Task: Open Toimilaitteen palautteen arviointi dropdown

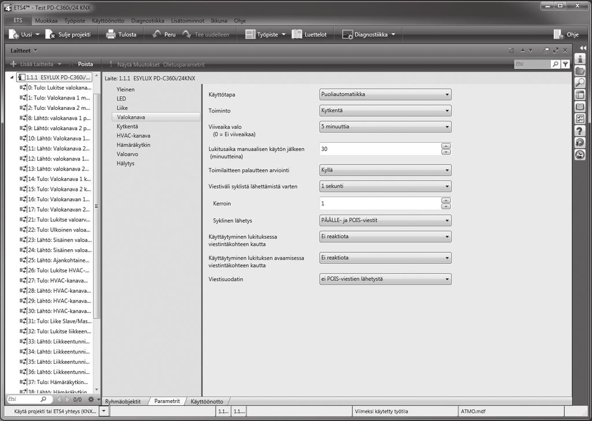Action: 385,170
